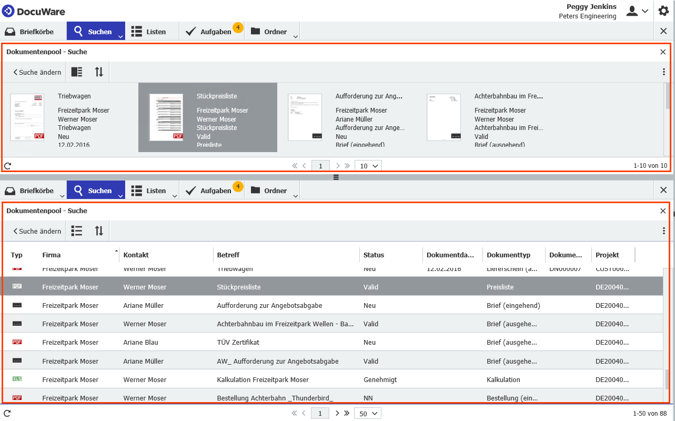
Task: Open three-dot menu in table results panel
Action: [664, 230]
